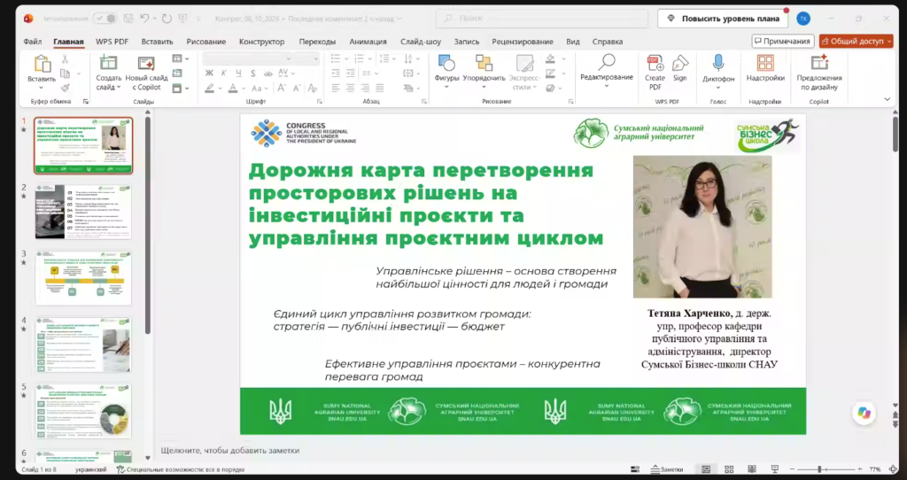Click the Create PDF icon
The width and height of the screenshot is (907, 480).
(x=655, y=63)
